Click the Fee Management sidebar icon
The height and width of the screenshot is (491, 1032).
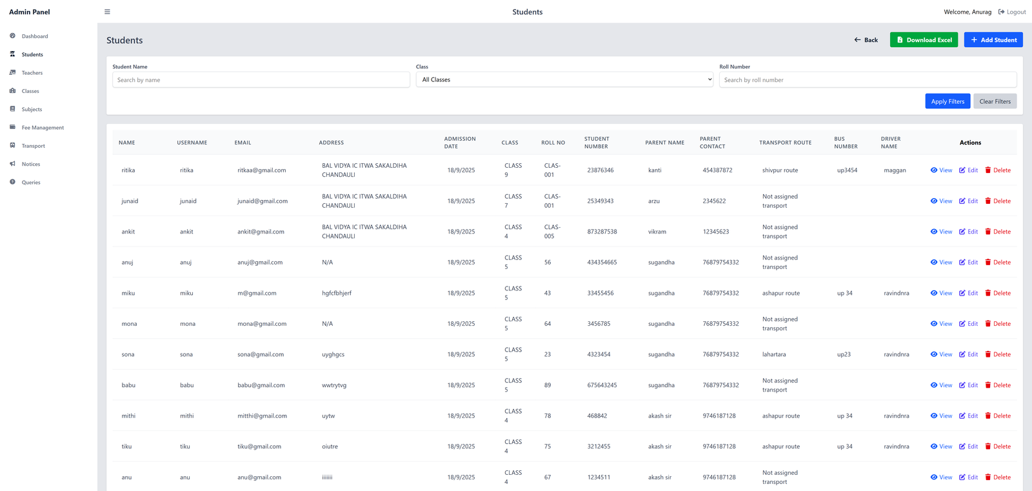(x=12, y=127)
